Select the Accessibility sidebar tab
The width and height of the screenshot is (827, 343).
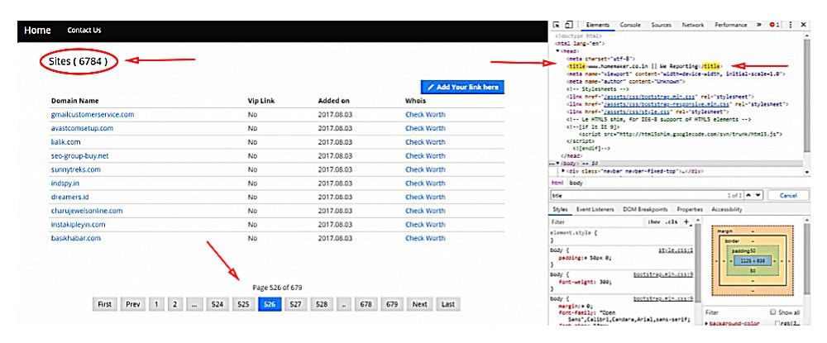tap(726, 209)
